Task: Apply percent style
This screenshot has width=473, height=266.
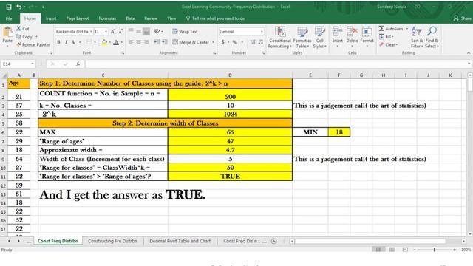Action: coord(235,42)
